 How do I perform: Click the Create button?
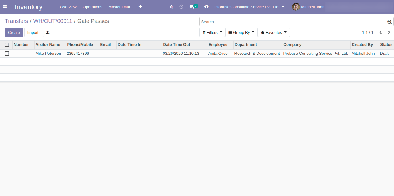(x=14, y=32)
